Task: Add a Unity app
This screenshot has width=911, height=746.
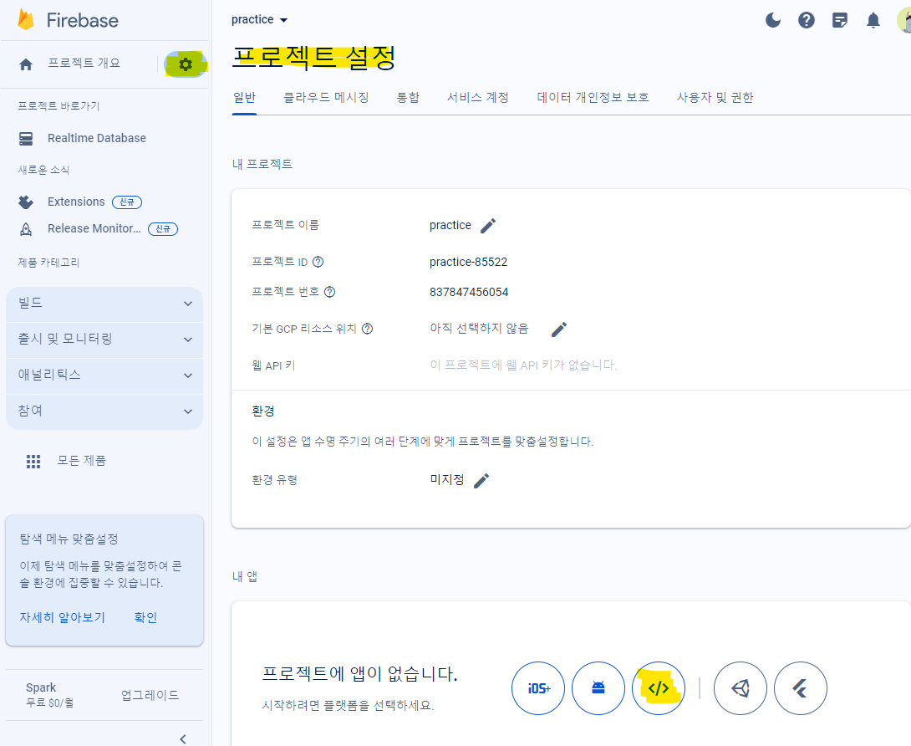Action: [x=741, y=687]
